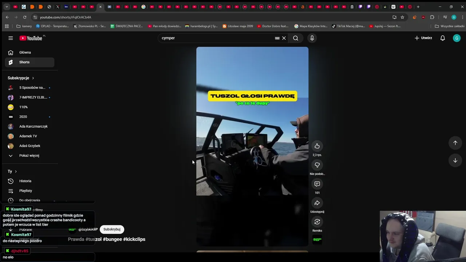
Task: Go back in the browser
Action: point(7,17)
